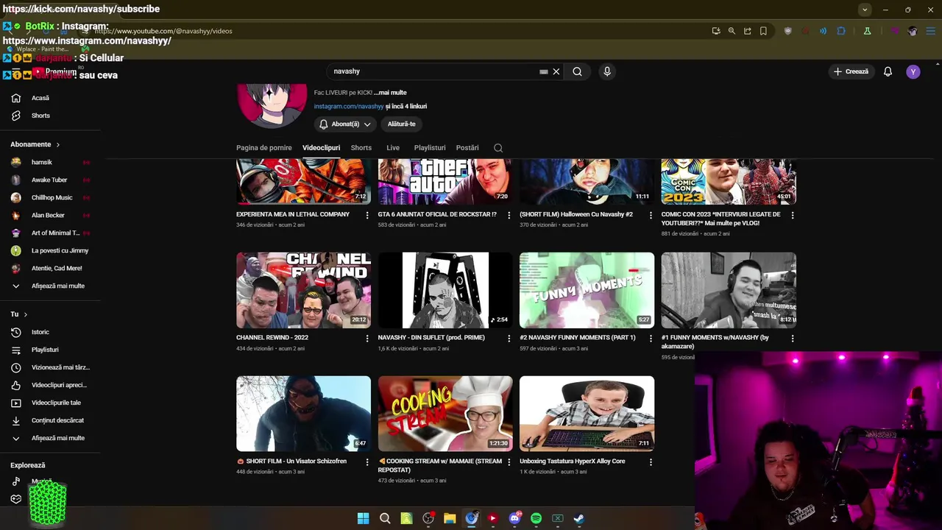Search within channel using magnifier icon

(498, 148)
